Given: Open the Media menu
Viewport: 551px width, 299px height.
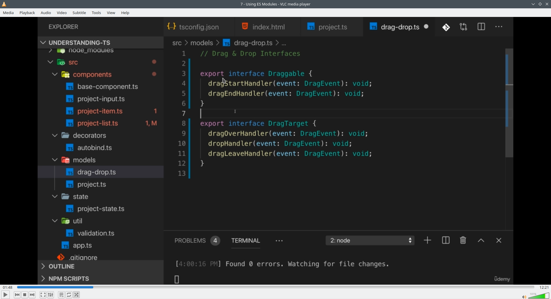Looking at the screenshot, I should coord(8,13).
